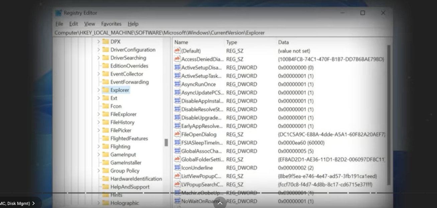This screenshot has width=437, height=208.
Task: Click the NoWaitOnRoam... DWORD icon
Action: [177, 201]
